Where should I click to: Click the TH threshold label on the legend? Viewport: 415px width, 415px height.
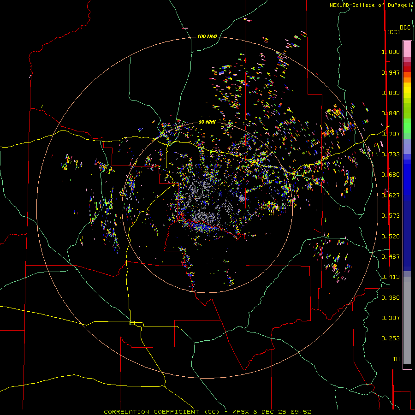point(396,359)
